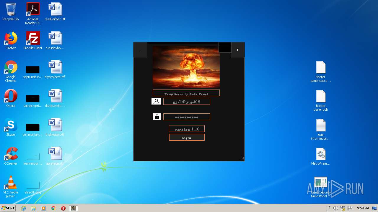Select the Opera desktop shortcut

[11, 98]
